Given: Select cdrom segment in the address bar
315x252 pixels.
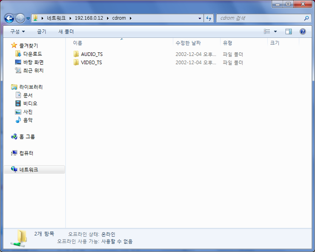Looking at the screenshot, I should (119, 18).
